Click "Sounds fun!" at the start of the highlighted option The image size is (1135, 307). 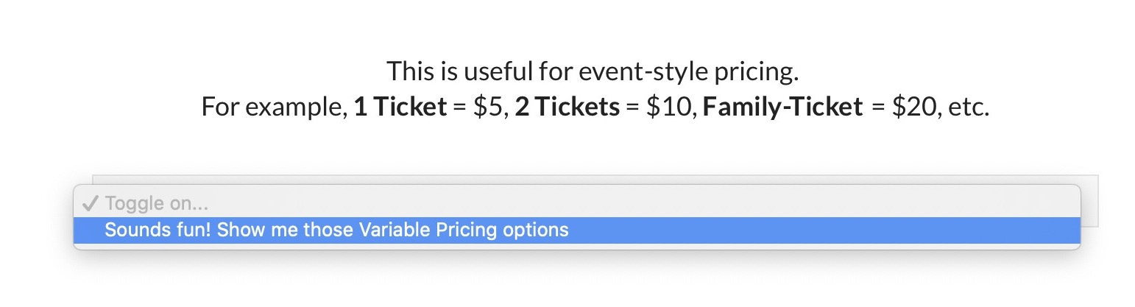tap(142, 230)
